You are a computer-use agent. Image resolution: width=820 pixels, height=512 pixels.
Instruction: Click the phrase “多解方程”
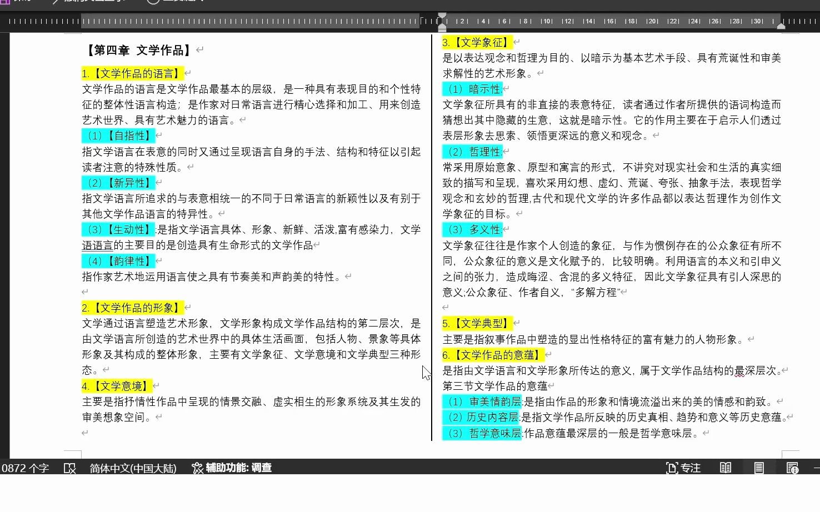click(x=595, y=292)
